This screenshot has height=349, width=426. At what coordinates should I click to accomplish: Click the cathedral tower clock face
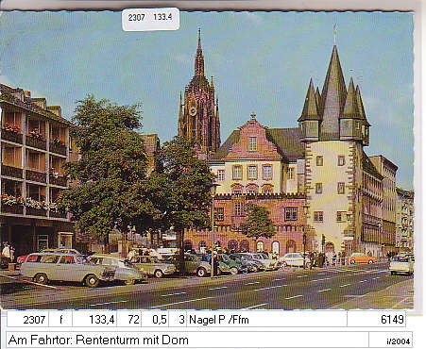[x=193, y=111]
